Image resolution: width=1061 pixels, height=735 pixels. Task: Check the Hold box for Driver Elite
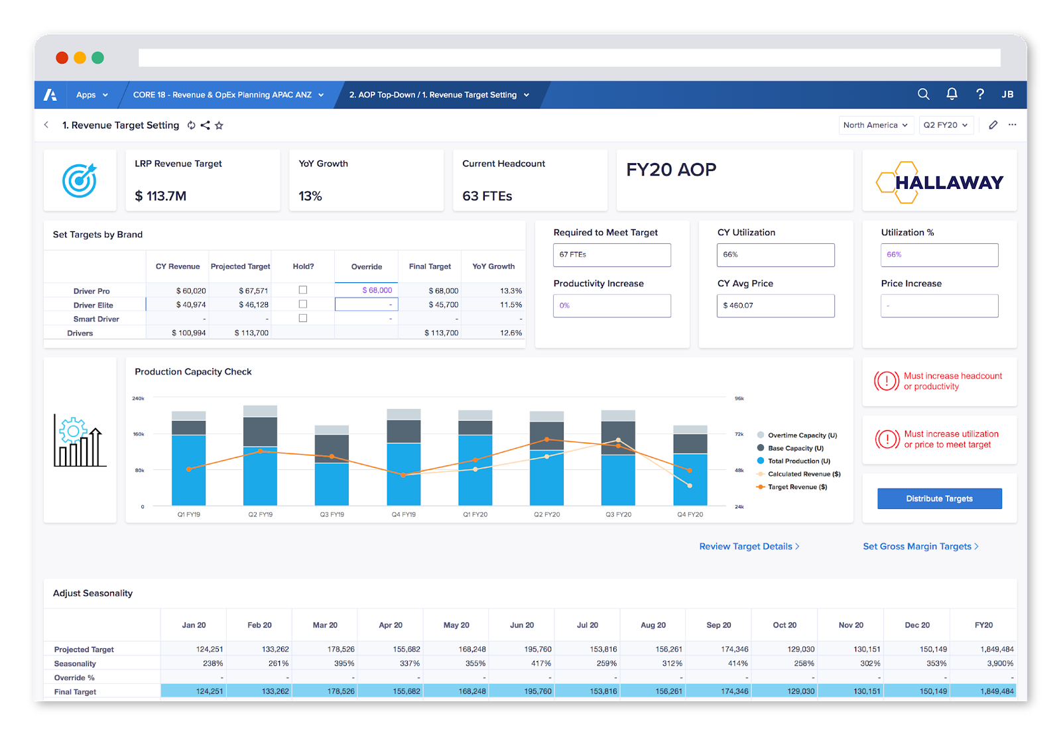303,304
